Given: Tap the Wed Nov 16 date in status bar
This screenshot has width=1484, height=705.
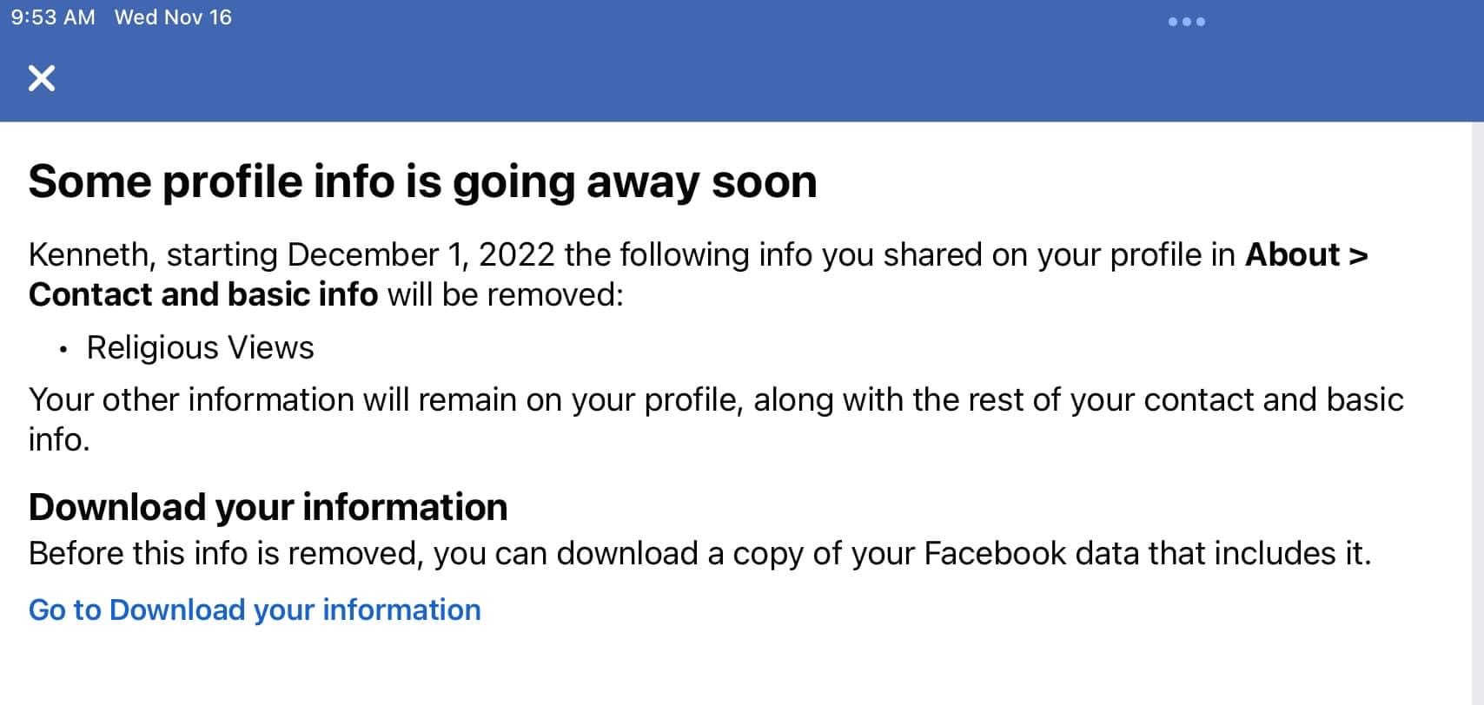Looking at the screenshot, I should click(x=173, y=17).
